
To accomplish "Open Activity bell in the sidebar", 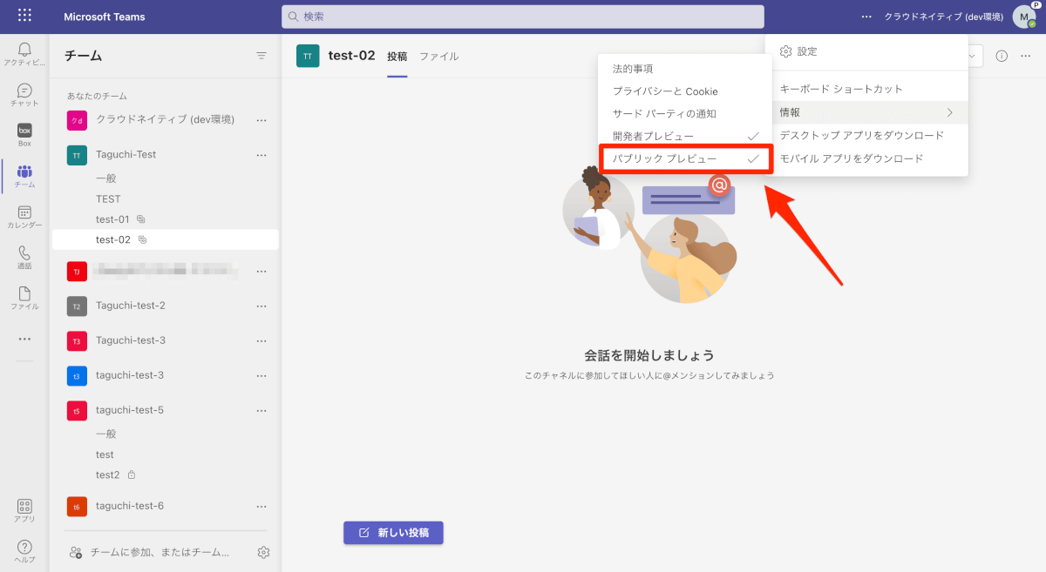I will tap(24, 54).
